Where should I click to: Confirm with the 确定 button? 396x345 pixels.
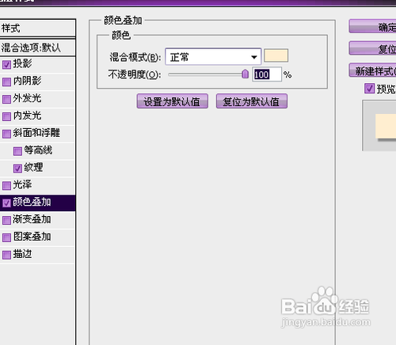pos(372,26)
